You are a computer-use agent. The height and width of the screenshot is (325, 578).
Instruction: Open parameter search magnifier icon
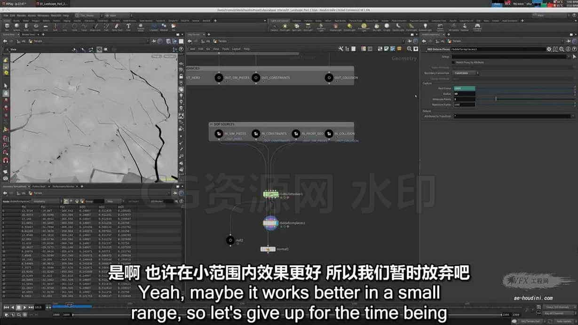click(x=562, y=49)
